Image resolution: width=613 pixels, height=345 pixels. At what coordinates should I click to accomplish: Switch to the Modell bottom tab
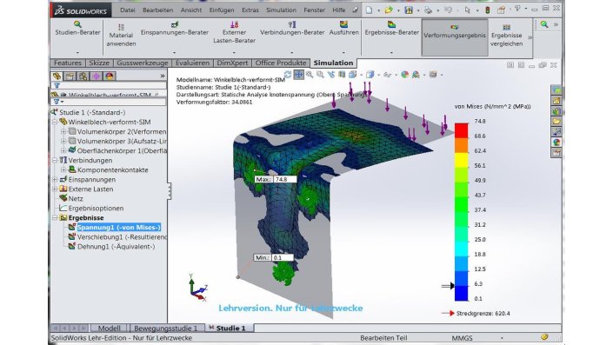109,328
